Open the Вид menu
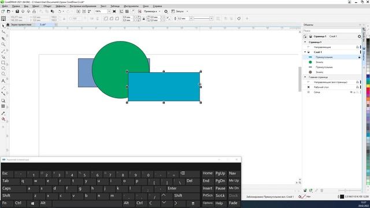The height and width of the screenshot is (208, 370). [x=27, y=6]
